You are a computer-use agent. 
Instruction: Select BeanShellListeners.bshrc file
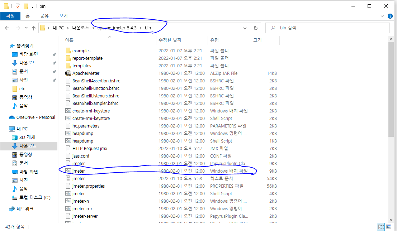[95, 96]
